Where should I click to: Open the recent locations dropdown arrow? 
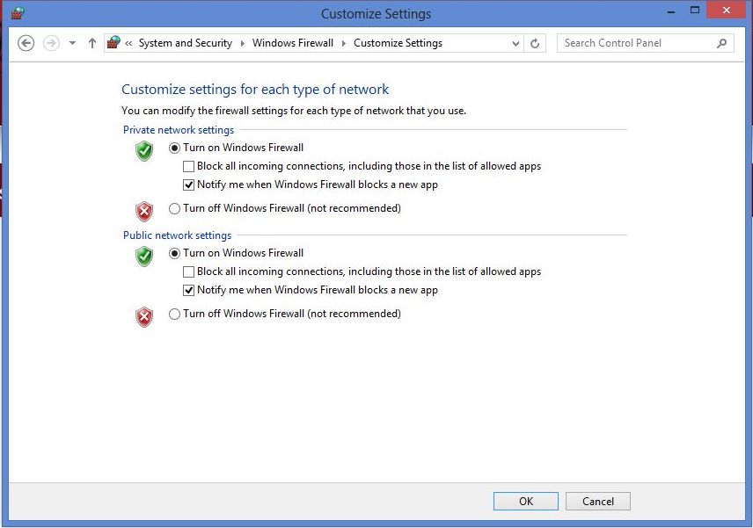click(x=72, y=43)
